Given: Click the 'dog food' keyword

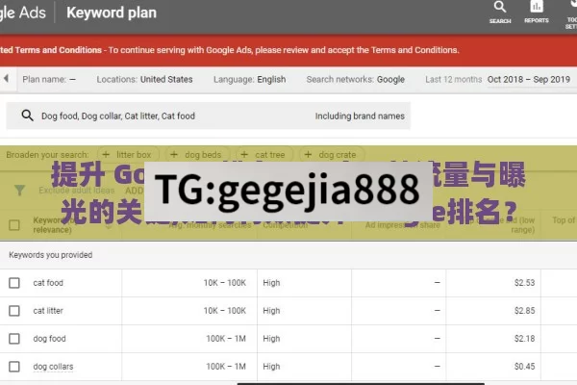Looking at the screenshot, I should click(x=49, y=339).
